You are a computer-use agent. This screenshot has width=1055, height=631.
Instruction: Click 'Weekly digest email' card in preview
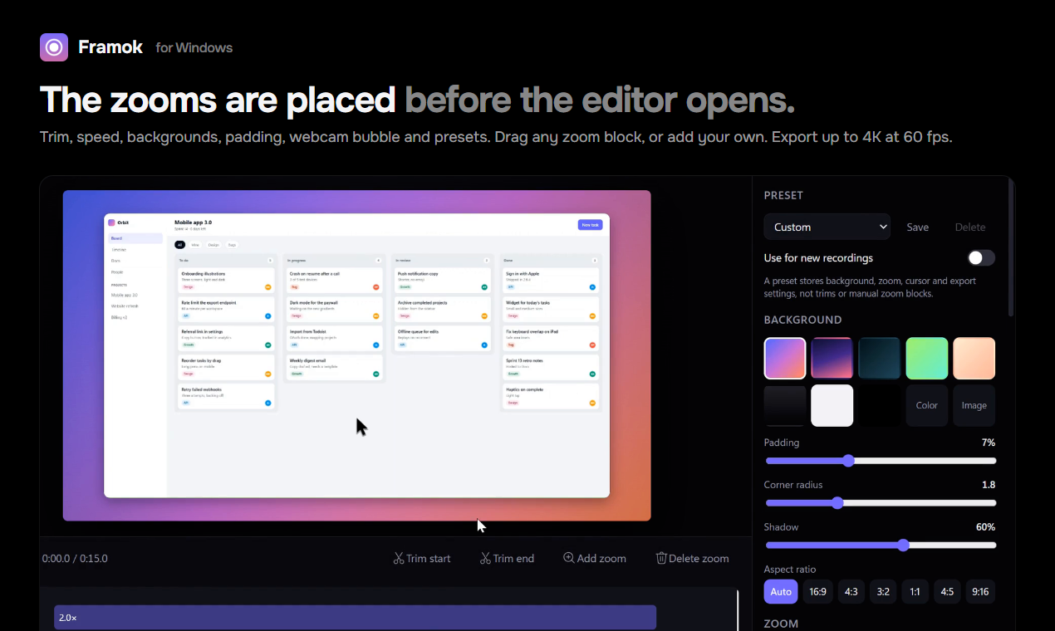click(335, 367)
